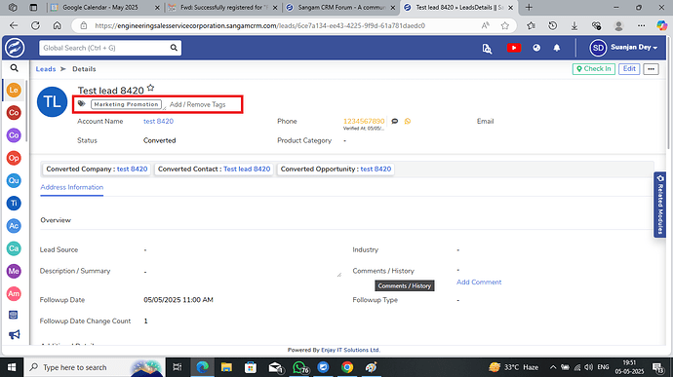Viewport: 673px width, 377px height.
Task: Show hidden system tray icons
Action: point(553,367)
